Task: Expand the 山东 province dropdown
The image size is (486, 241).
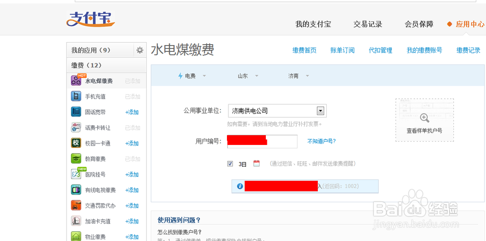Action: [x=256, y=76]
